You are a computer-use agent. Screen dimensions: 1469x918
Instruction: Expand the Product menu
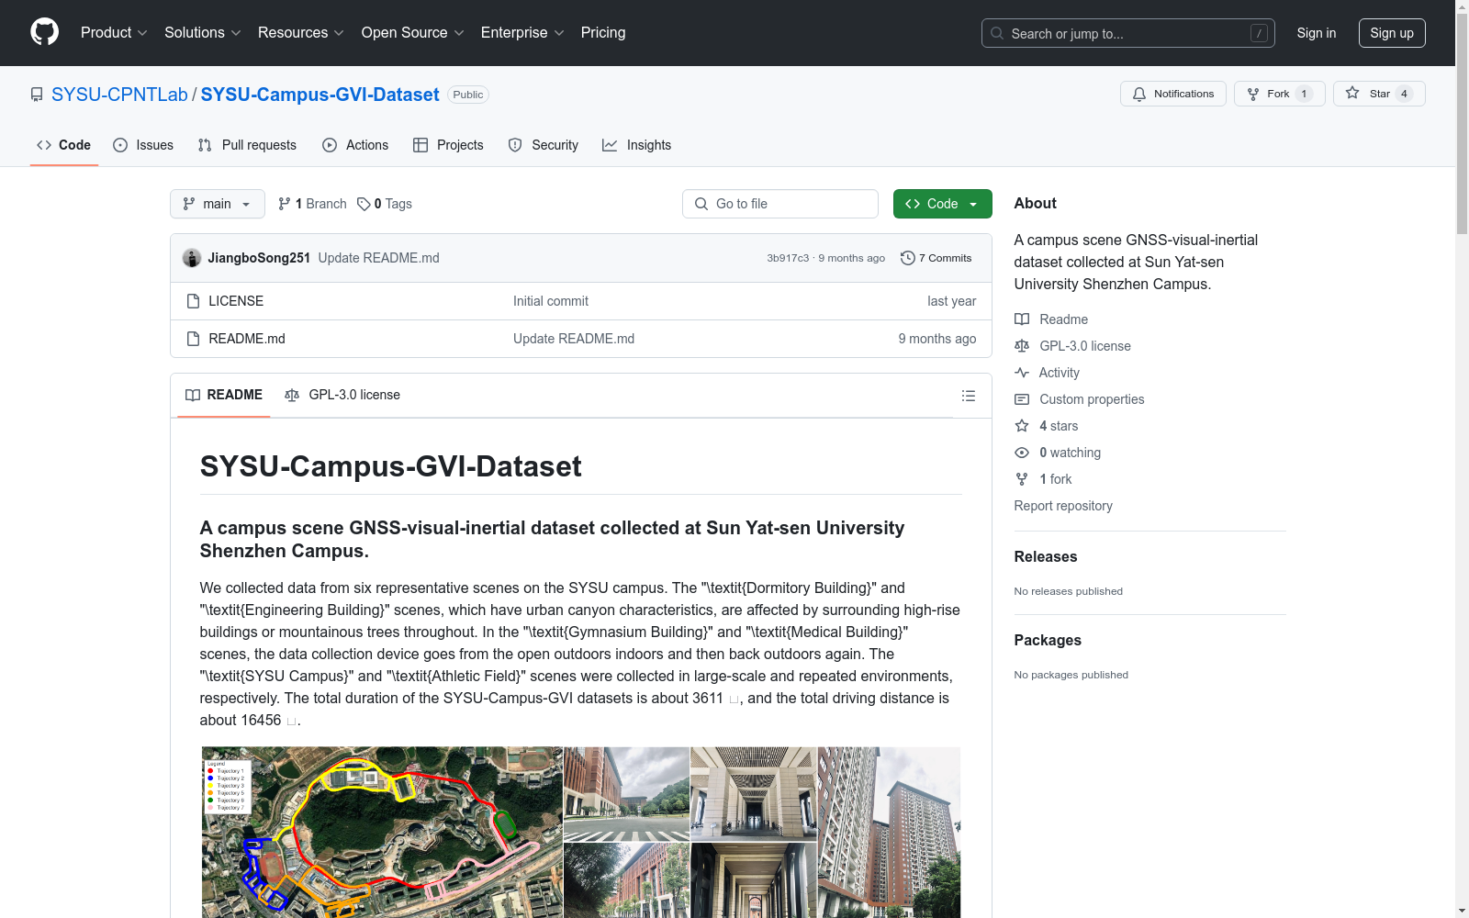(114, 33)
